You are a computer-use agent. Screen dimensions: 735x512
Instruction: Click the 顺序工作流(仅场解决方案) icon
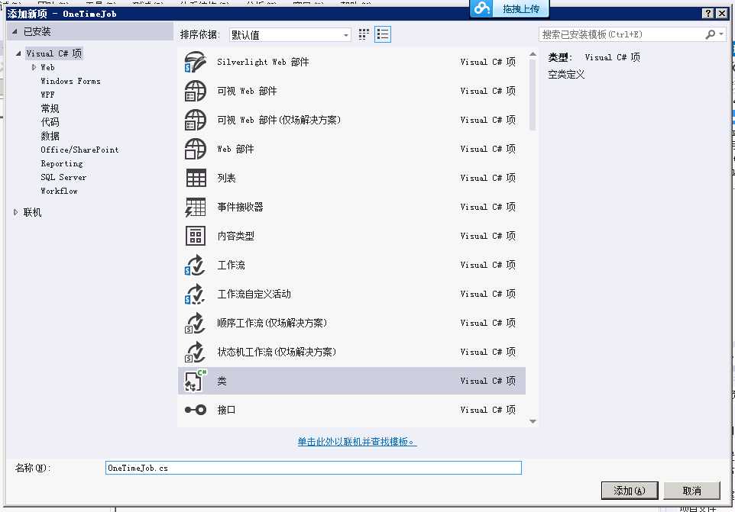coord(195,323)
